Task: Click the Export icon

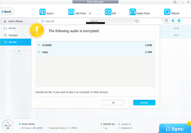Action: 42,12
